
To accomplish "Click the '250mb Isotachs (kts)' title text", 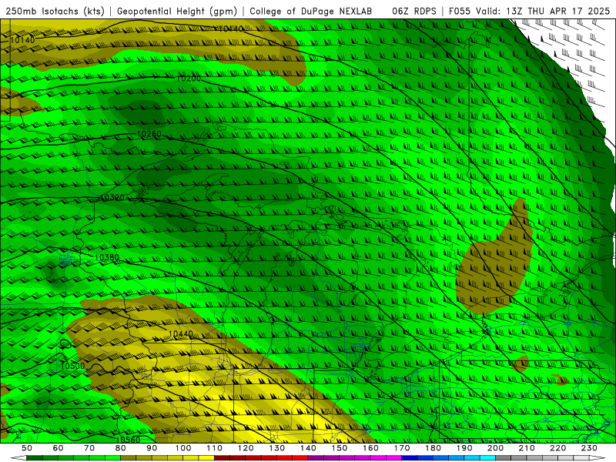I will [55, 12].
